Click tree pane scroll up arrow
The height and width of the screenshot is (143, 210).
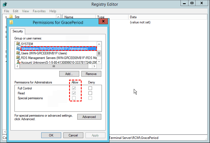click(58, 17)
